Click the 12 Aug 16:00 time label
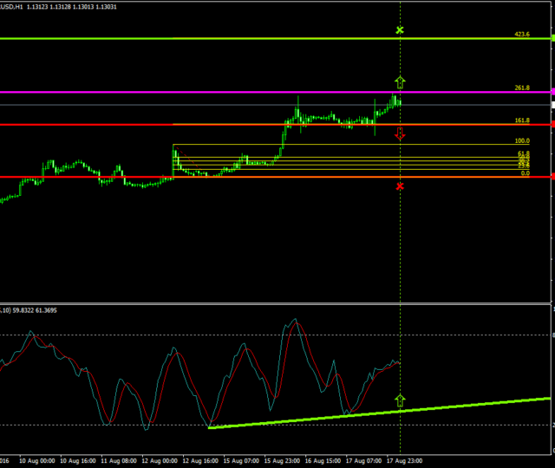Screen dimensions: 555x468 point(199,461)
